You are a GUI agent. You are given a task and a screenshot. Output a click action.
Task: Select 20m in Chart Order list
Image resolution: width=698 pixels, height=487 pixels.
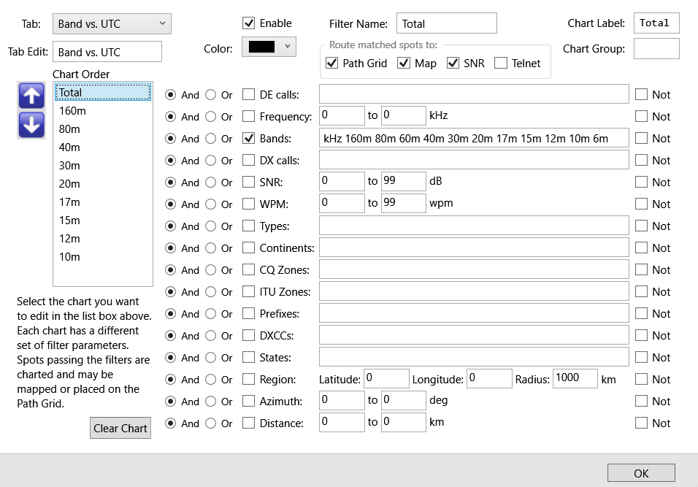103,184
